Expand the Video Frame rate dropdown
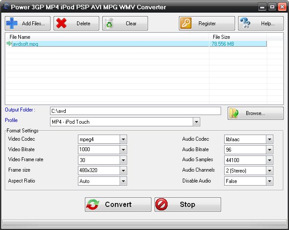The height and width of the screenshot is (230, 289). (x=123, y=160)
